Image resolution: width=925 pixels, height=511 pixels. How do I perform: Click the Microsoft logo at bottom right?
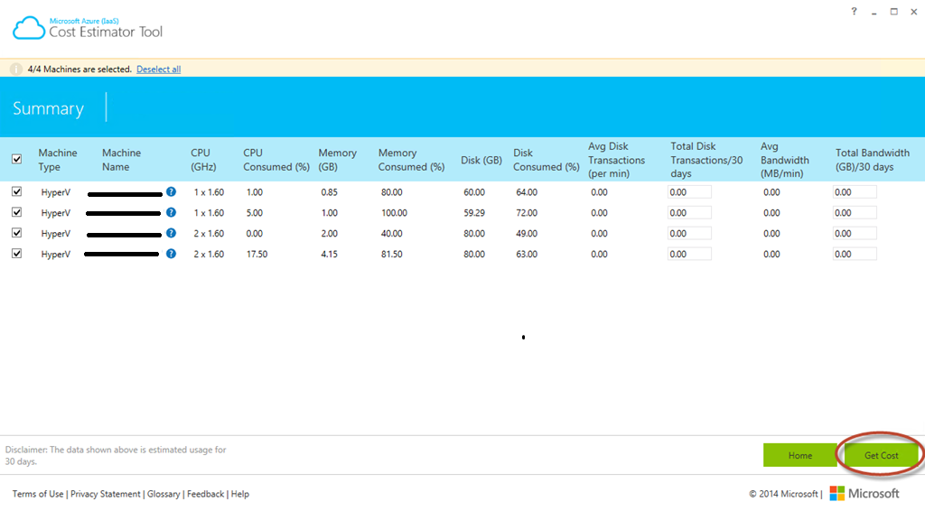coord(864,493)
